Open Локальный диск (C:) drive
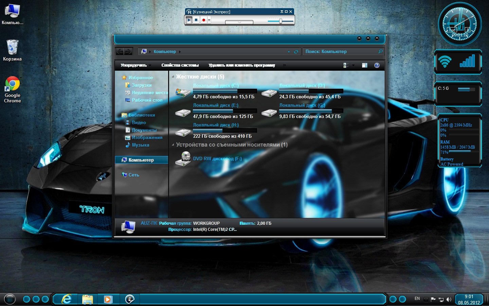The width and height of the screenshot is (489, 306). tap(216, 86)
